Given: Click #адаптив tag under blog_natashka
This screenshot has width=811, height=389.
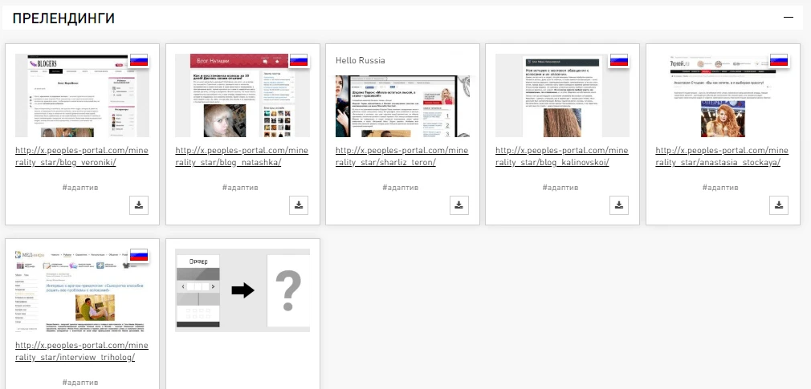Looking at the screenshot, I should 240,188.
